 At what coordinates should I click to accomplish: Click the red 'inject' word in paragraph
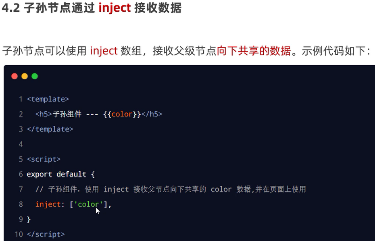point(104,51)
